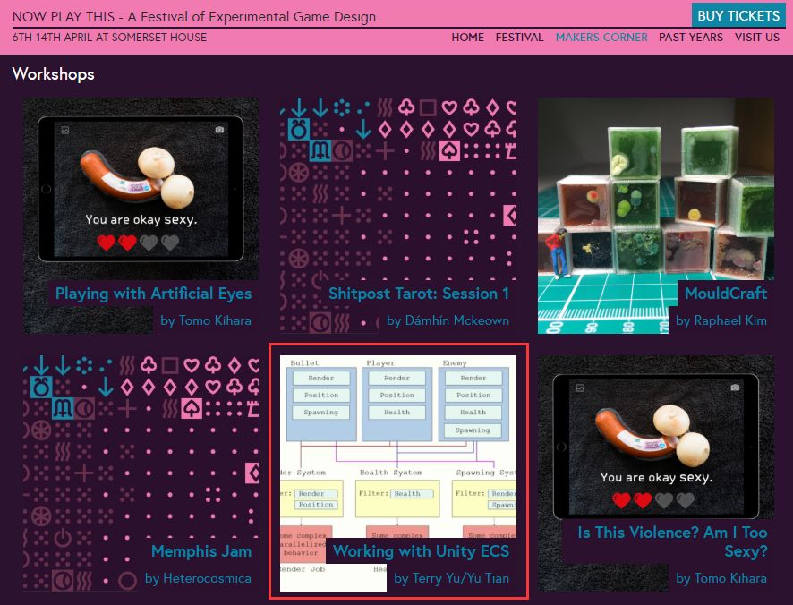This screenshot has width=793, height=605.
Task: Open Playing with Artificial Eyes workshop
Action: click(x=153, y=294)
